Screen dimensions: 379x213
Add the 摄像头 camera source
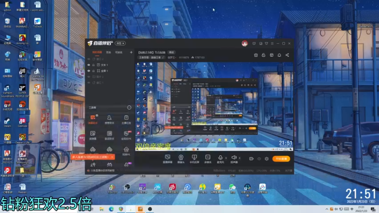(181, 159)
